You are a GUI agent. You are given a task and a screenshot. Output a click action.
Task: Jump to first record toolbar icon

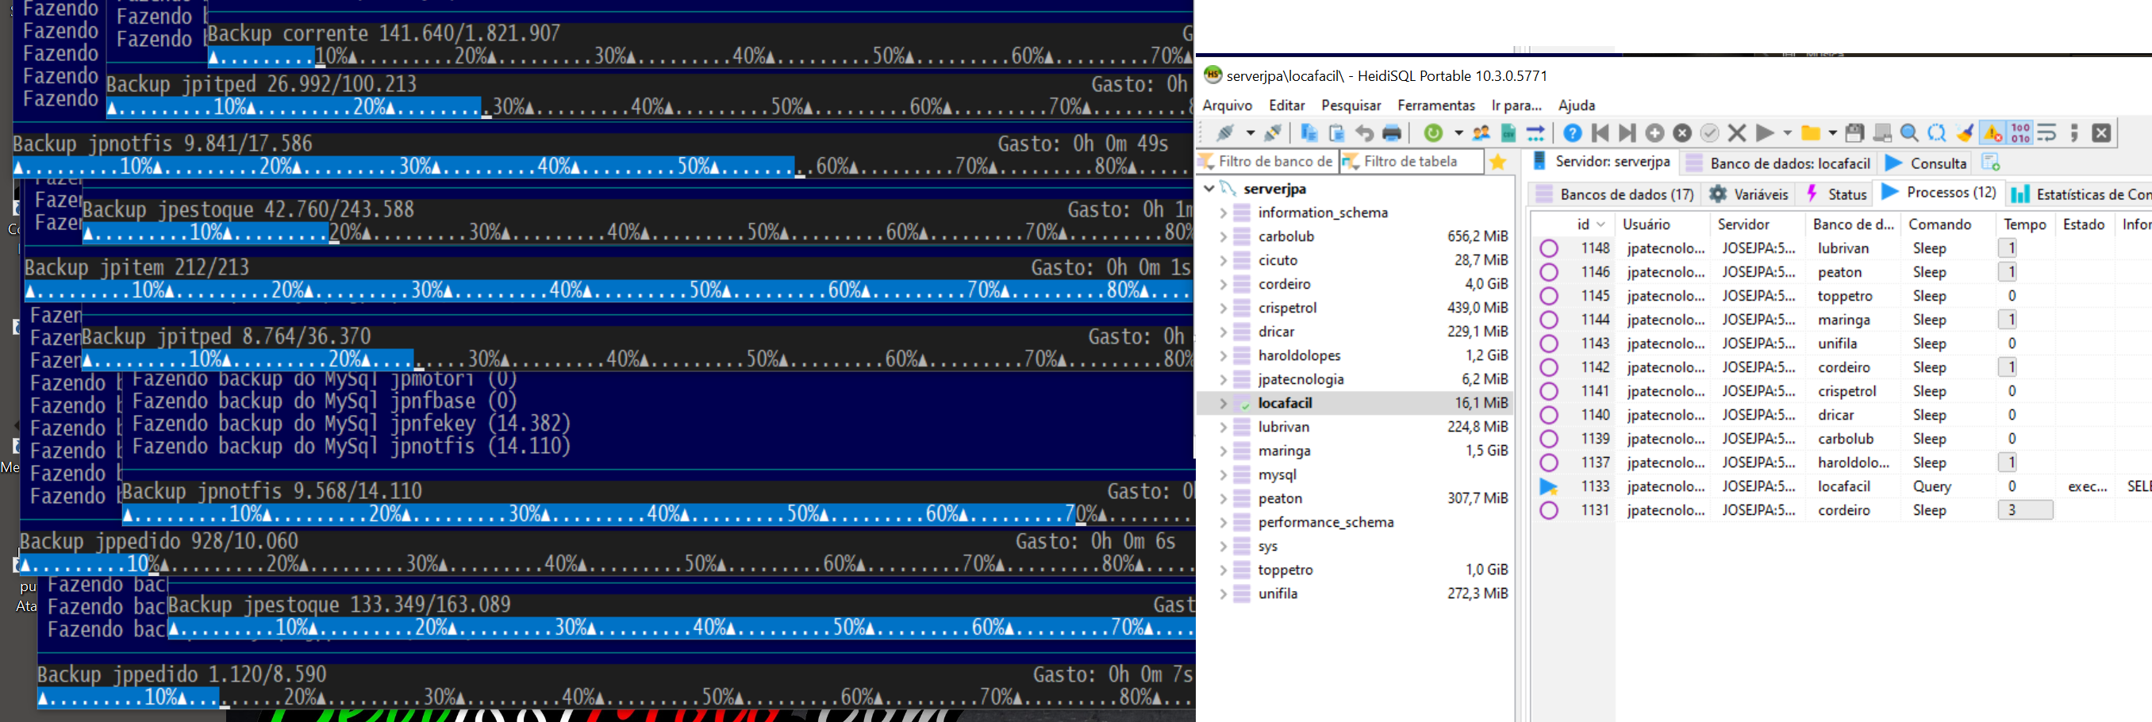pos(1600,132)
